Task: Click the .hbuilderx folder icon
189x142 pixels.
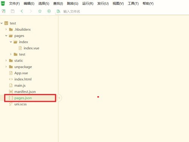Action: tap(11, 30)
